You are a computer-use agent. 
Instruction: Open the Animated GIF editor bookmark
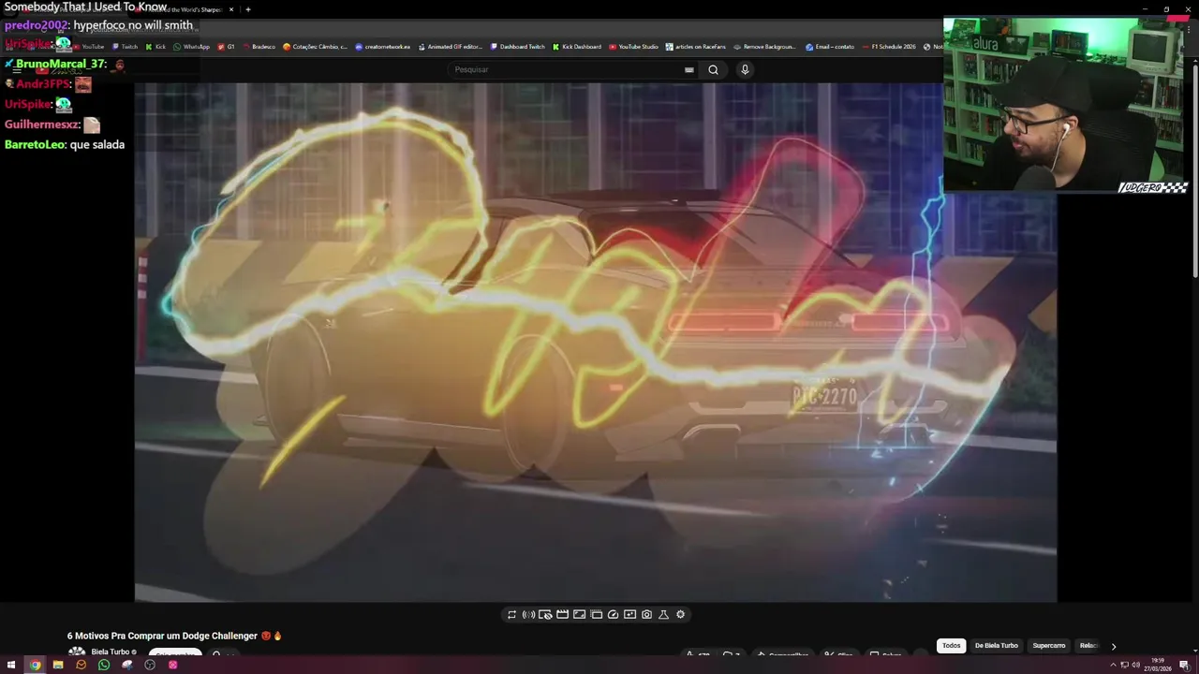pyautogui.click(x=451, y=47)
